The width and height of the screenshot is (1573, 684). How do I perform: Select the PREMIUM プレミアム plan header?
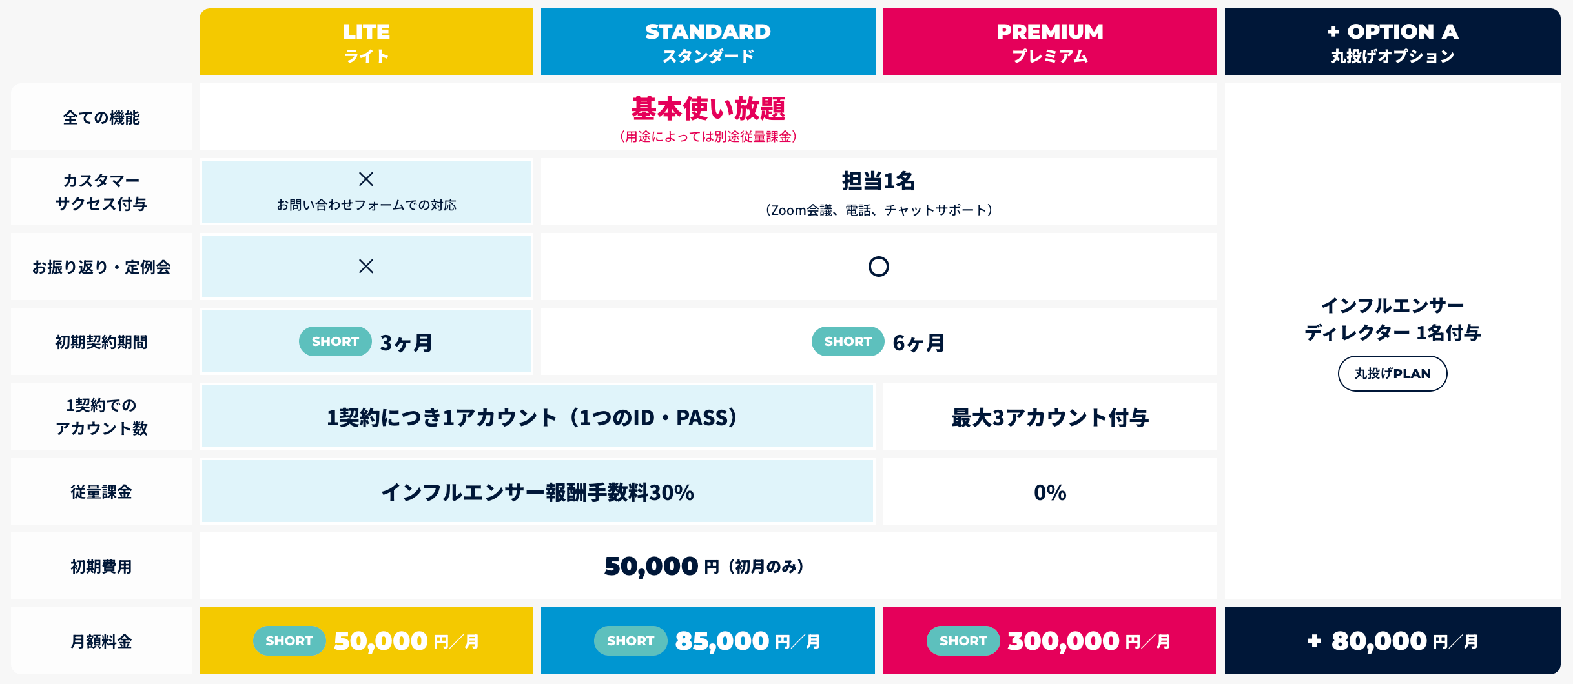[1049, 42]
